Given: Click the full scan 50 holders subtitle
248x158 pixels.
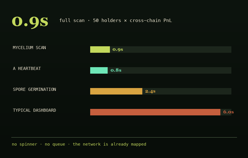Looking at the screenshot, I should [116, 20].
